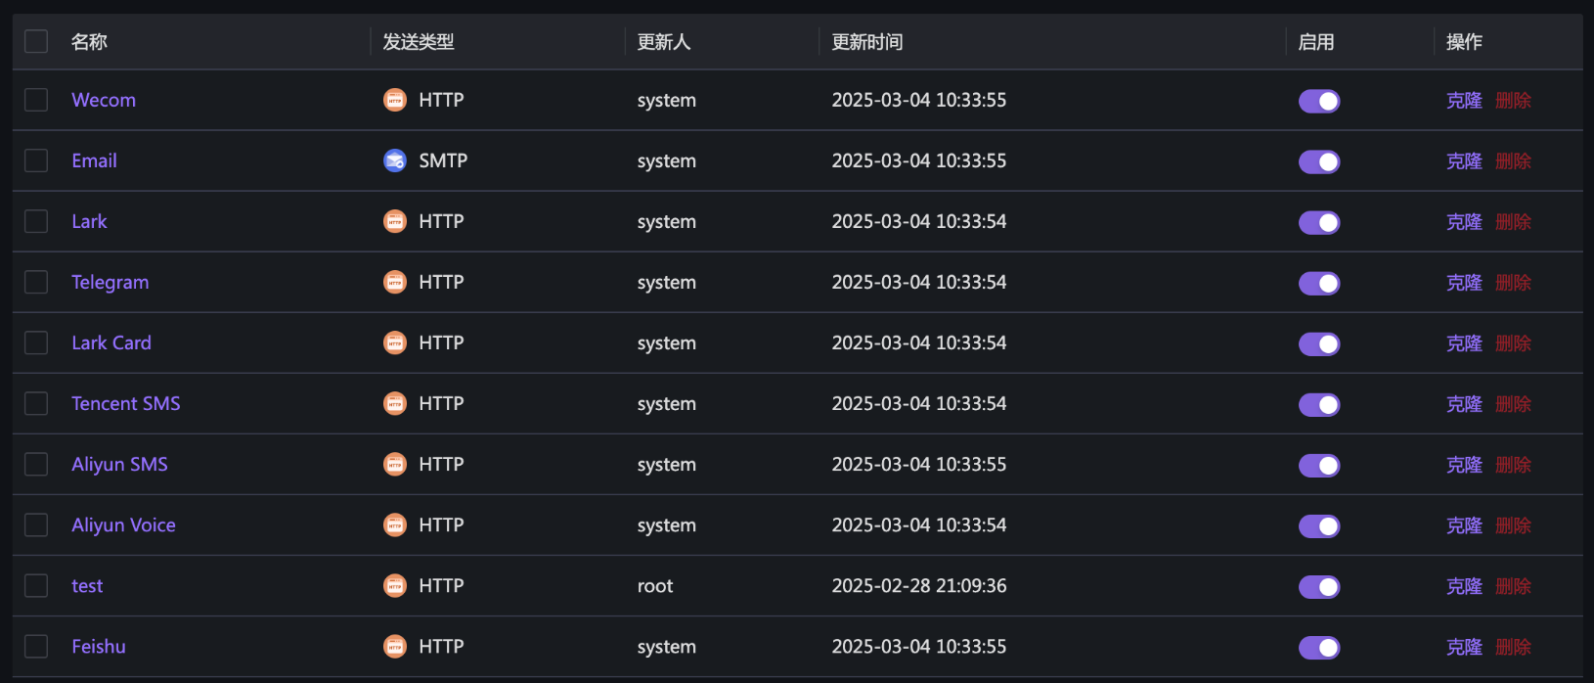Viewport: 1594px width, 683px height.
Task: Click the HTTP icon in the Aliyun Voice row
Action: 395,524
